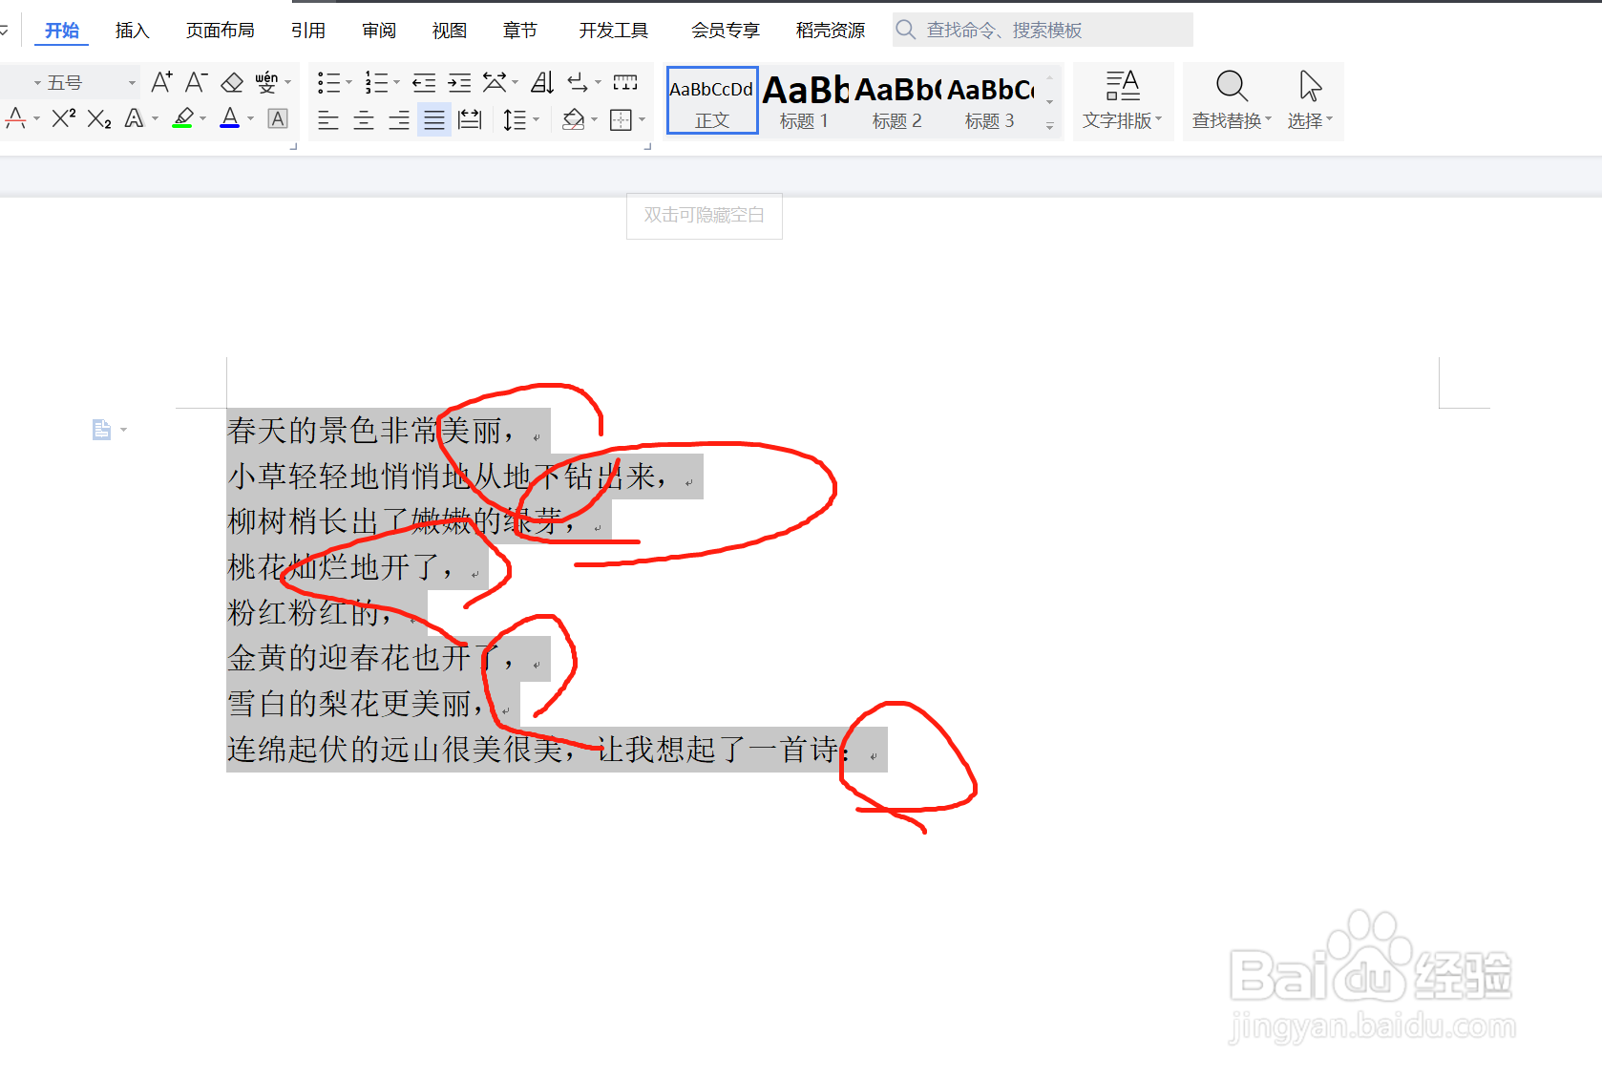
Task: Click 查找替换 button
Action: click(x=1232, y=101)
